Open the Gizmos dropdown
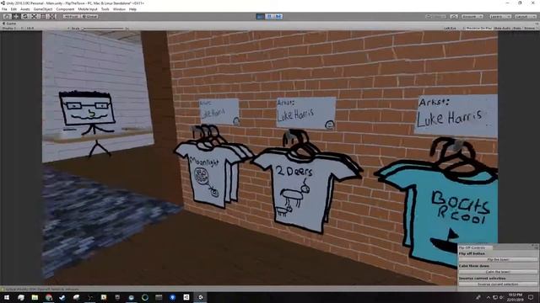Viewport: 540px width, 303px height. click(531, 28)
